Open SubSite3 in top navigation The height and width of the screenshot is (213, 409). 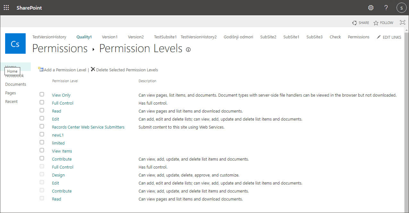click(314, 37)
